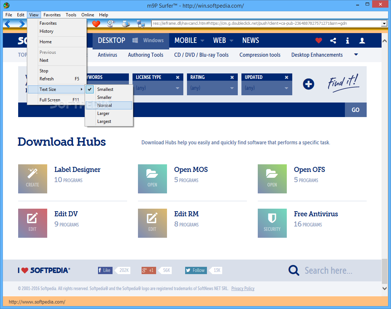Viewport: 391px width, 309px height.
Task: Open the Open MOS folder tile
Action: (152, 179)
